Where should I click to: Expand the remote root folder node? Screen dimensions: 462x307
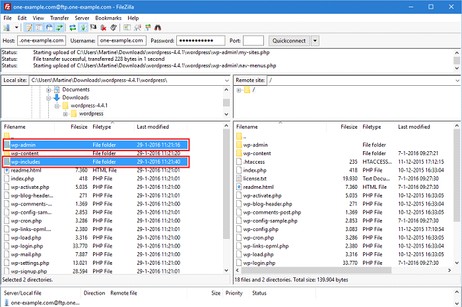pyautogui.click(x=239, y=90)
